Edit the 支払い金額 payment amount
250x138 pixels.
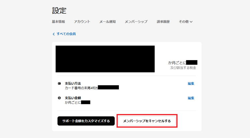coord(191,98)
